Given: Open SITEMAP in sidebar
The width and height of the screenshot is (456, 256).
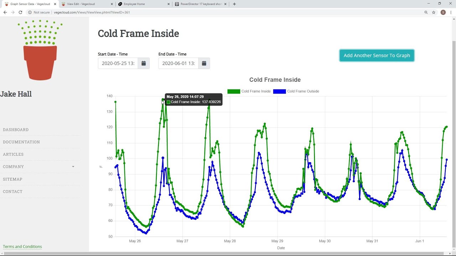Looking at the screenshot, I should tap(12, 179).
